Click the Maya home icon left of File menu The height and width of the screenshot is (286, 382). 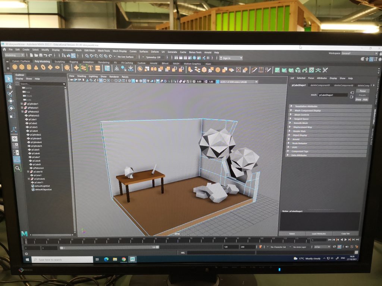(x=4, y=50)
